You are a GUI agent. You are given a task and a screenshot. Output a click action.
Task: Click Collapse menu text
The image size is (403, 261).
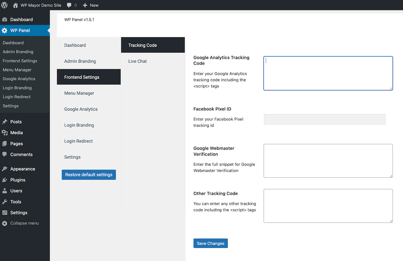click(25, 223)
